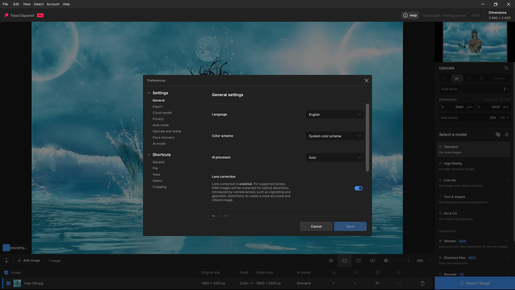Select Face recovery in settings list
The width and height of the screenshot is (515, 290).
click(163, 137)
